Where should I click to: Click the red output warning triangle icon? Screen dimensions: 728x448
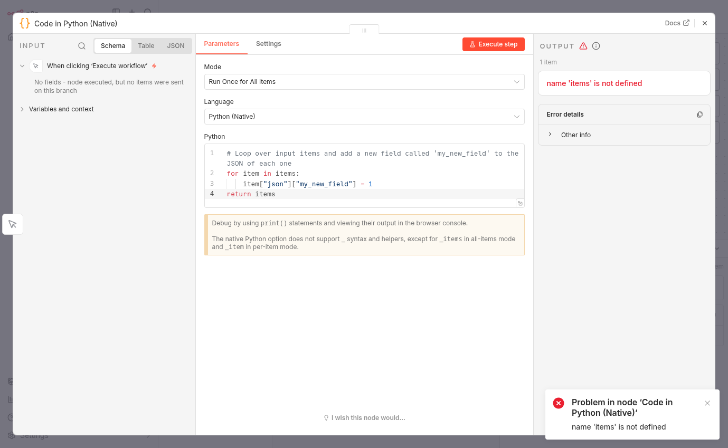(x=583, y=46)
